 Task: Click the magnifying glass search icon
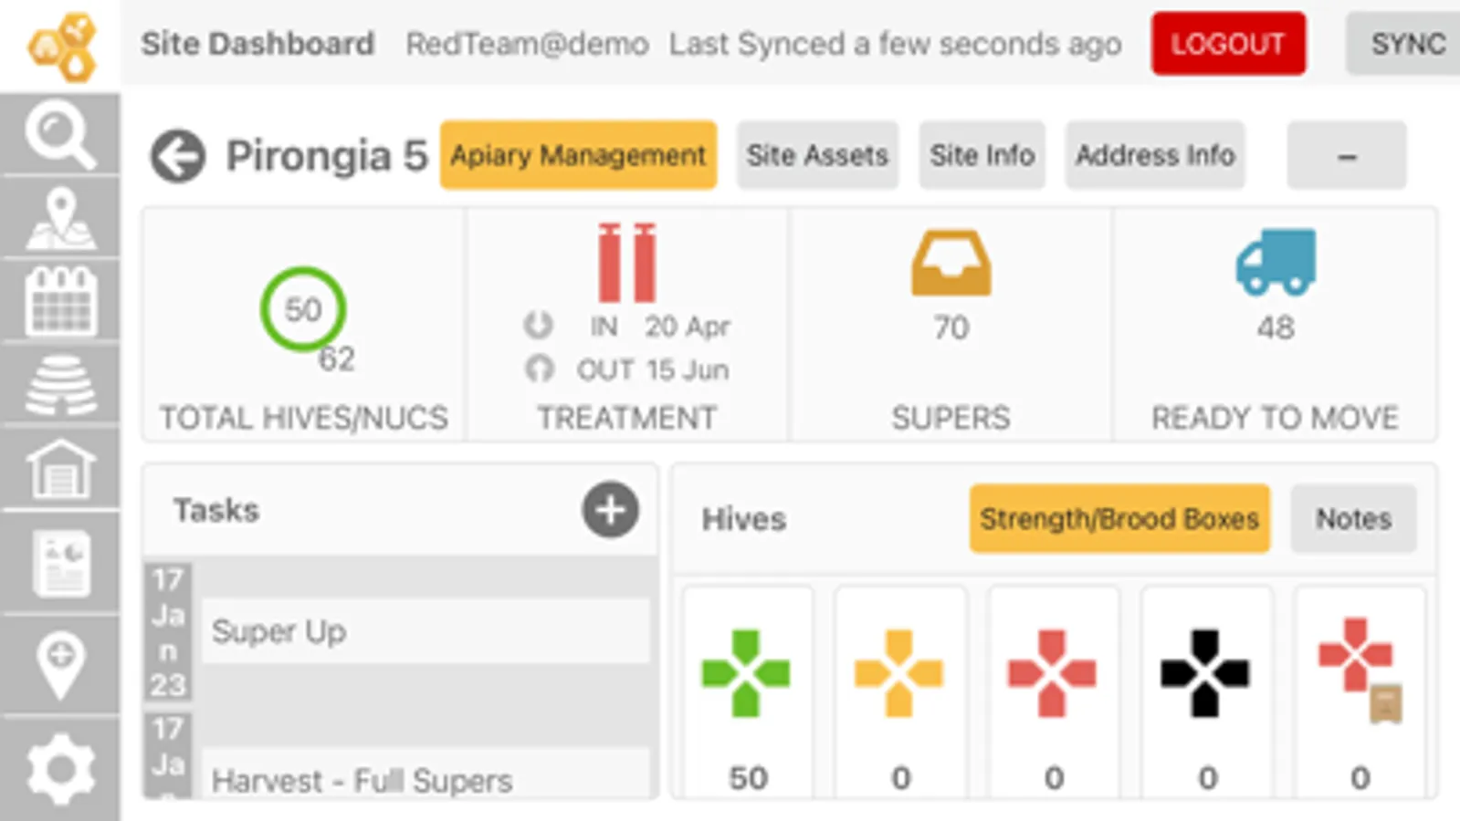60,135
